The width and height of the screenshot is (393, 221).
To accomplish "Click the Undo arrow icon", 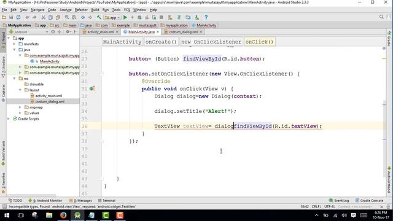I will [27, 17].
